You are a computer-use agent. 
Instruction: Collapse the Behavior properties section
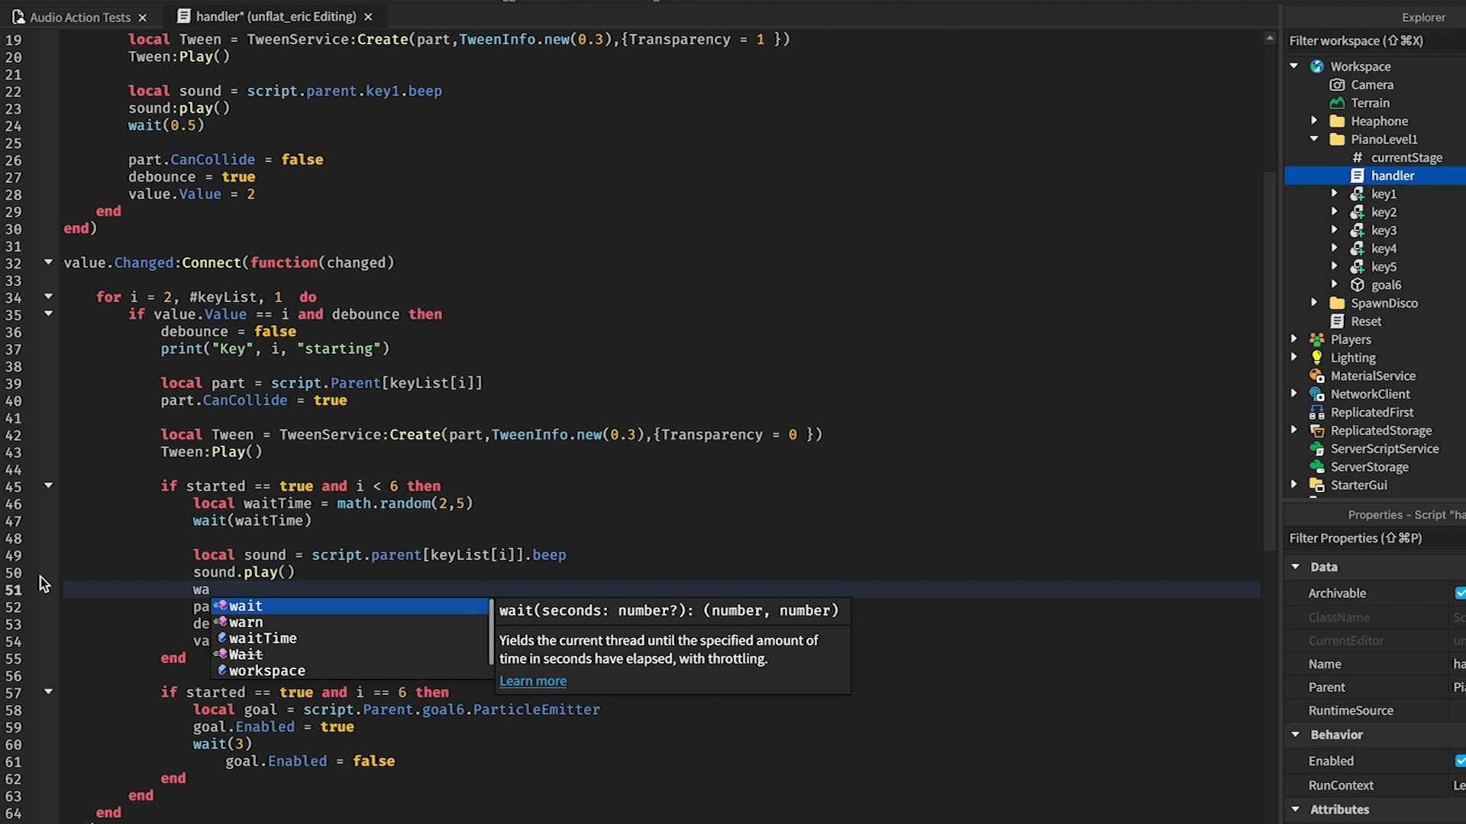pyautogui.click(x=1296, y=735)
